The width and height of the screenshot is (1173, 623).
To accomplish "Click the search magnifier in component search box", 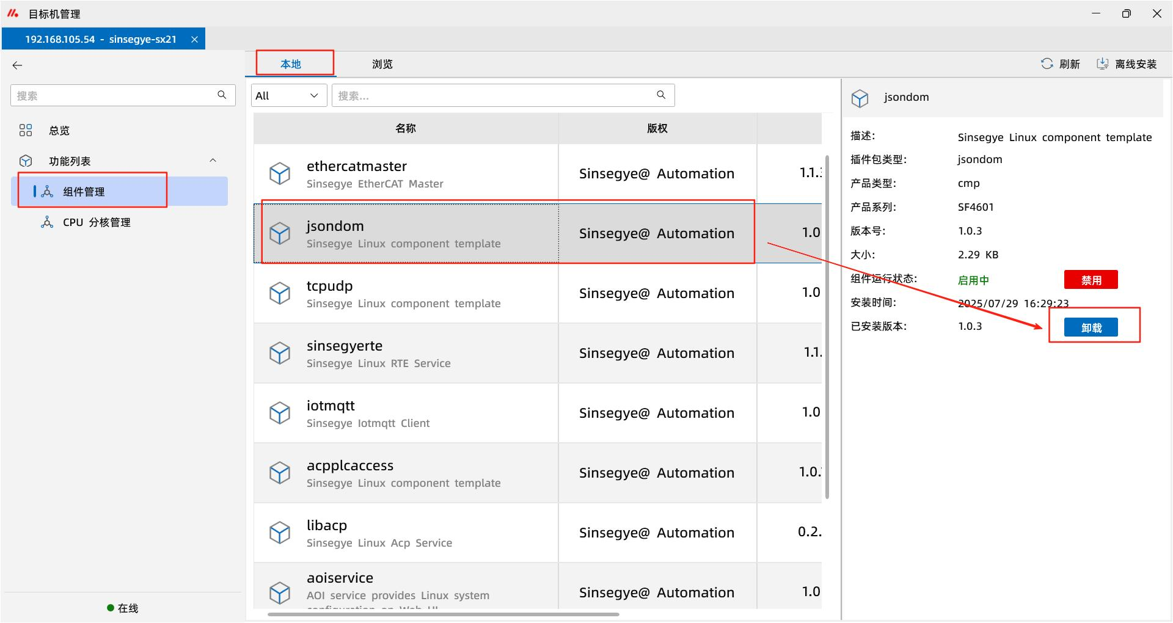I will [661, 95].
